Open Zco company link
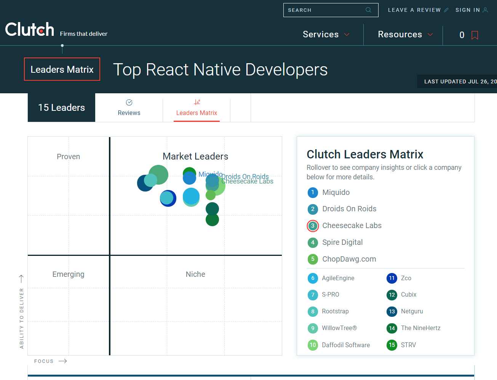The width and height of the screenshot is (497, 380). [406, 278]
